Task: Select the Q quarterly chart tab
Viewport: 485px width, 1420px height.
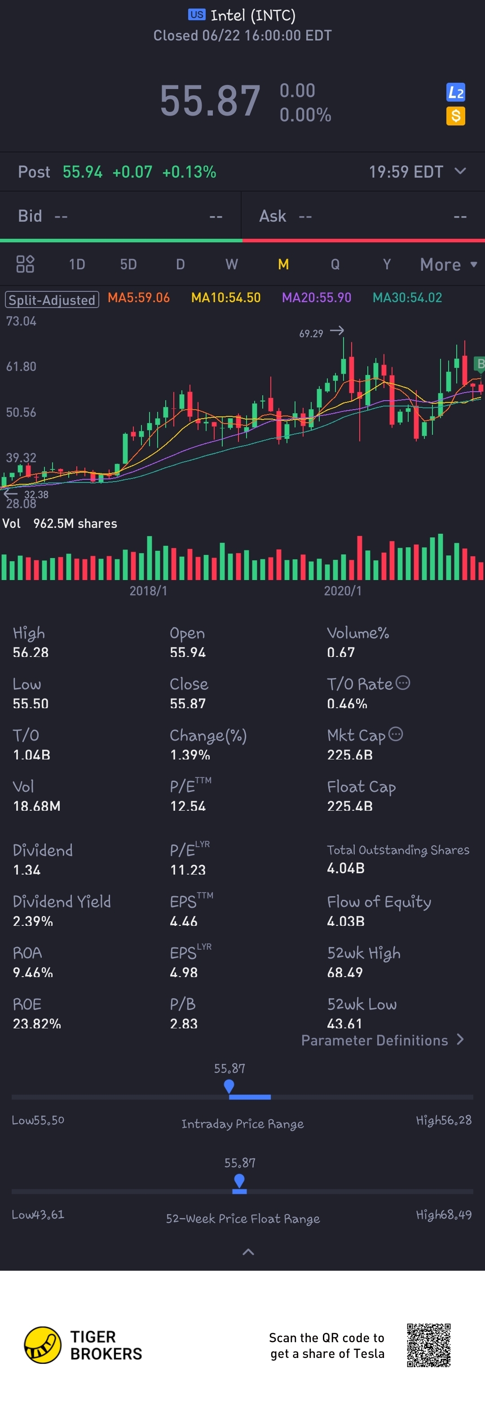Action: (x=335, y=264)
